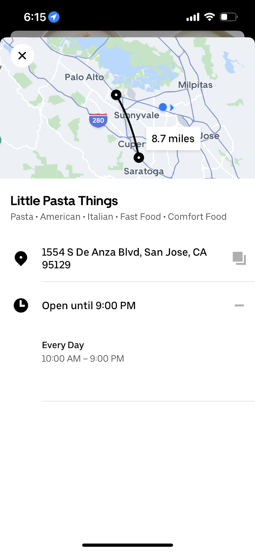Copy the restaurant address
Image resolution: width=255 pixels, height=552 pixels.
[x=239, y=258]
